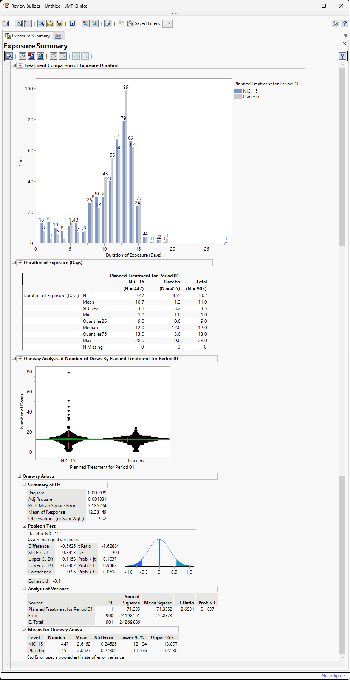Click the horizontal scroll right arrow

(336, 664)
